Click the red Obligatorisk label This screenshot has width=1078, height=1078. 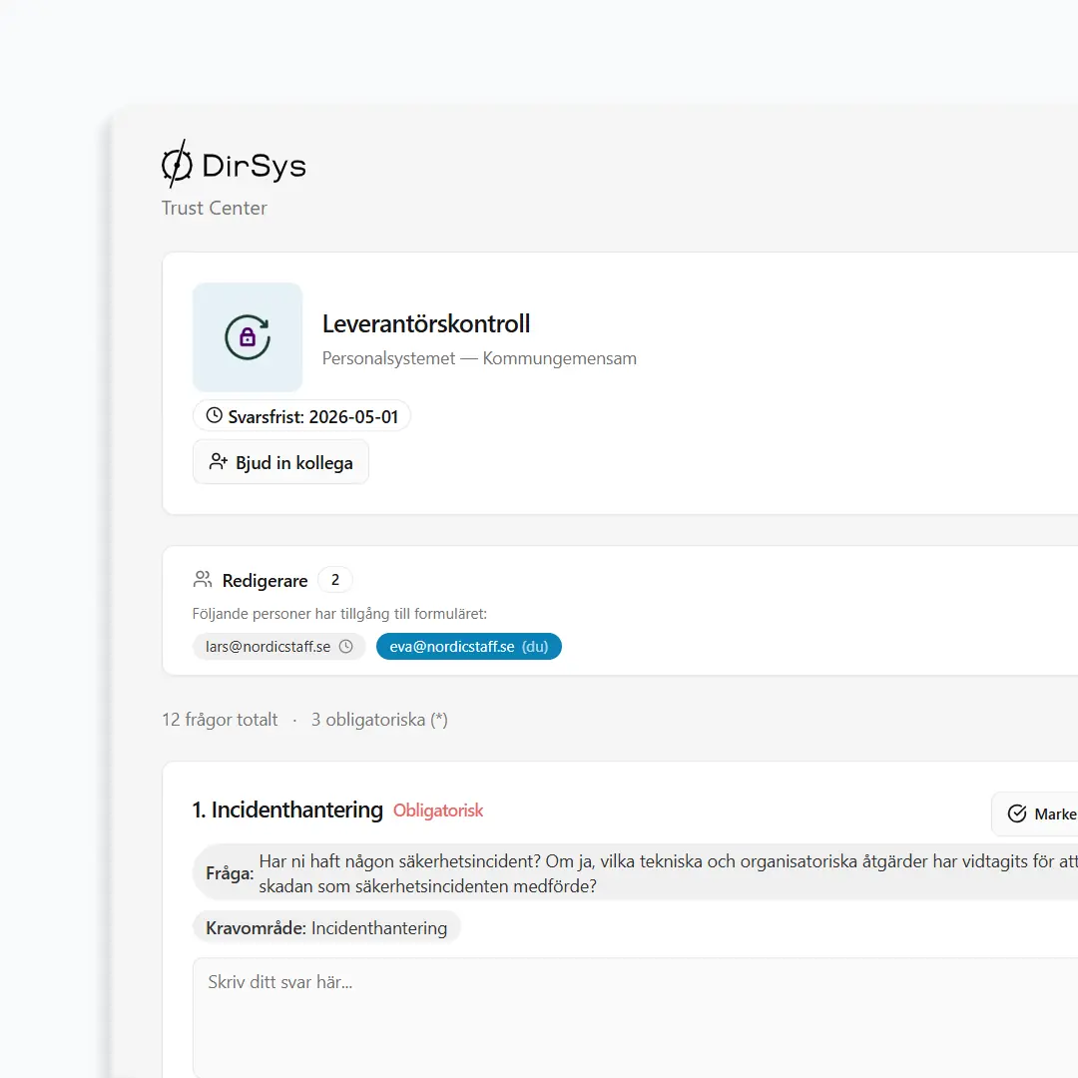(438, 810)
